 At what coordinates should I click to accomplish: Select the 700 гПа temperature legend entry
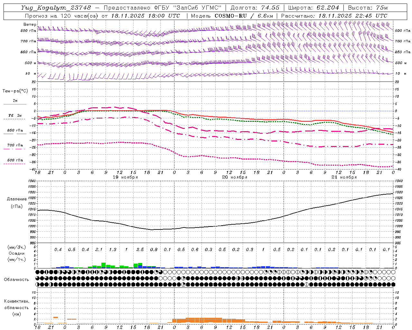click(15, 145)
